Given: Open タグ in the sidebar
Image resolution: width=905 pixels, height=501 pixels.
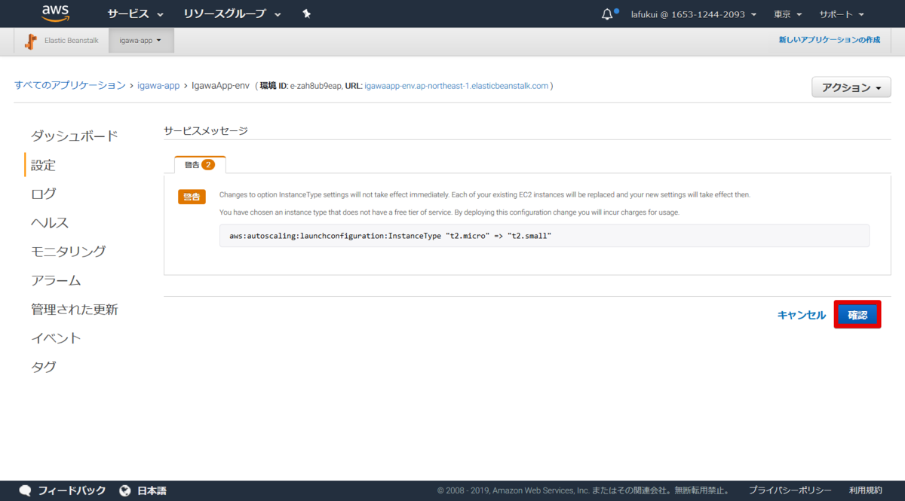Looking at the screenshot, I should point(43,367).
